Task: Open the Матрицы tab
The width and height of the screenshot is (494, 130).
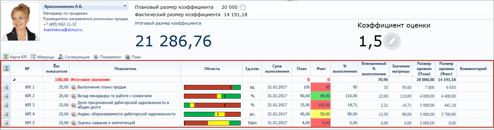Action: pyautogui.click(x=42, y=57)
